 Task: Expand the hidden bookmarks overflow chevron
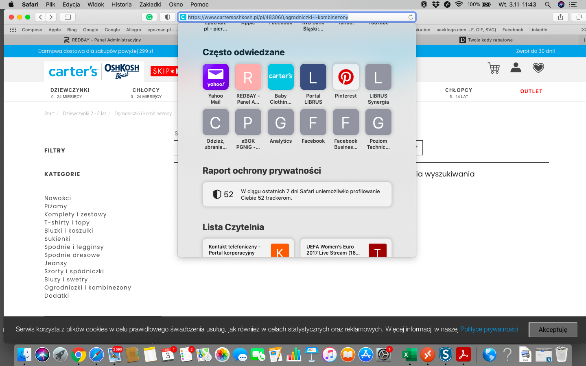(x=583, y=30)
